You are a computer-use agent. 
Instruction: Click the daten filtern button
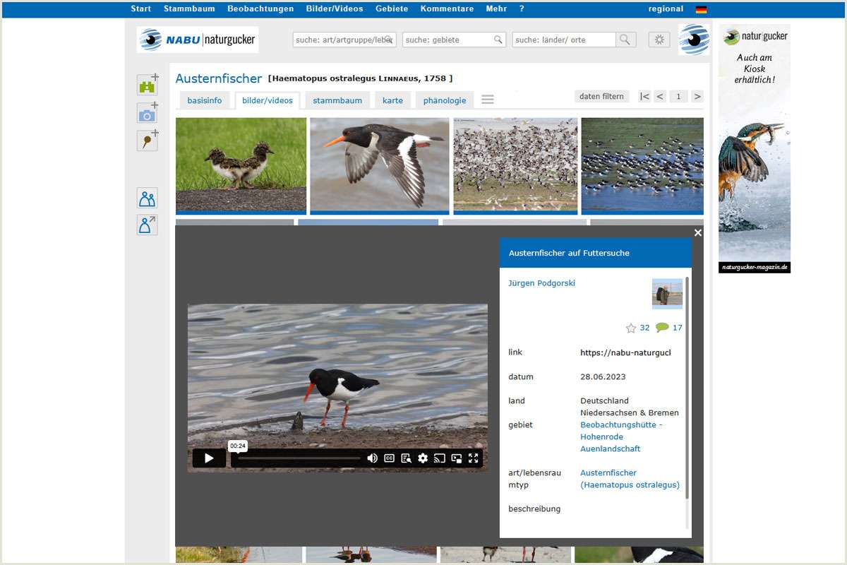601,96
